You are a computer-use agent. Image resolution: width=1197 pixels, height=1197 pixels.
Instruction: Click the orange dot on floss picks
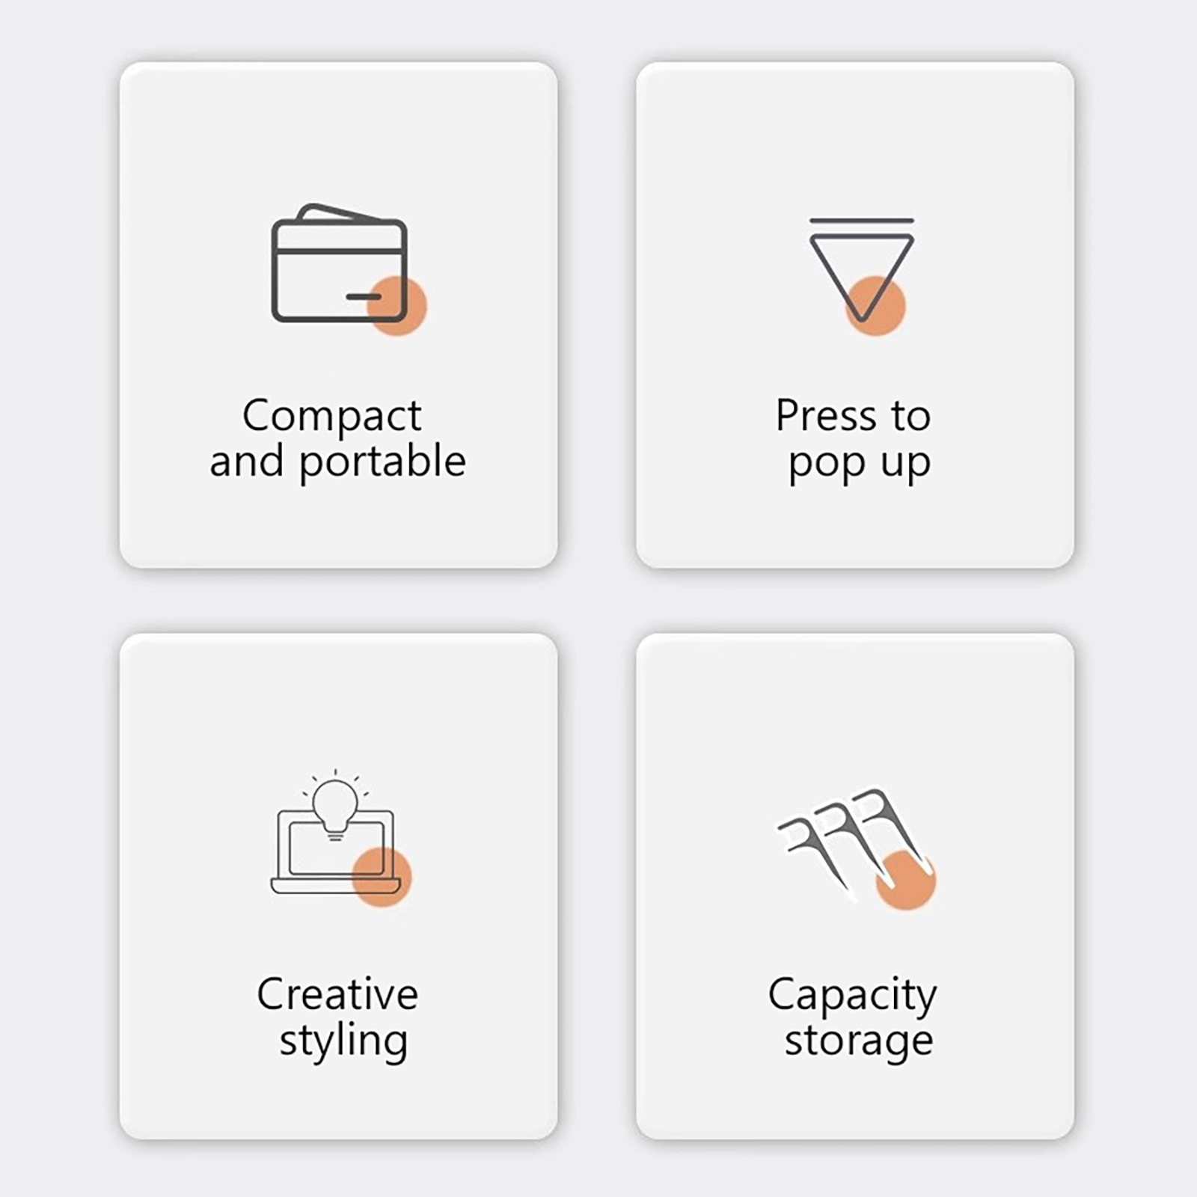click(906, 880)
